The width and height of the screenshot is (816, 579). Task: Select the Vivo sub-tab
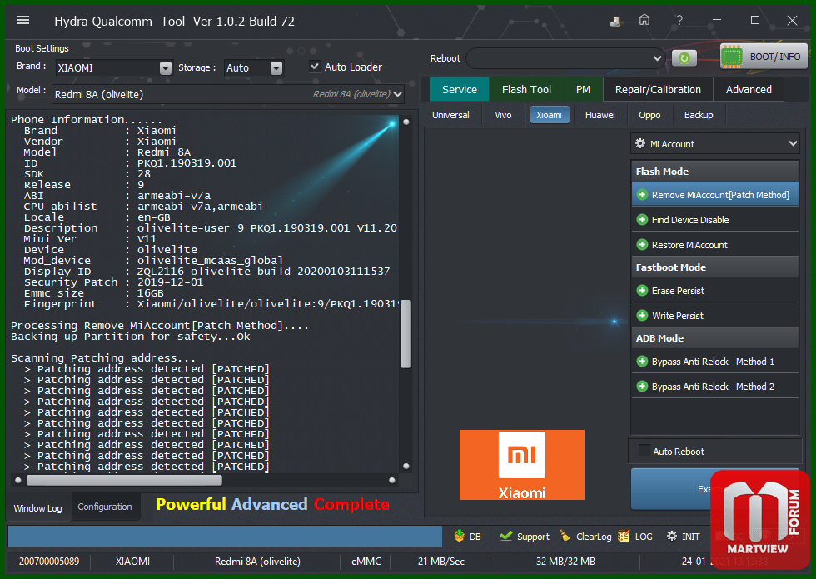tap(503, 115)
